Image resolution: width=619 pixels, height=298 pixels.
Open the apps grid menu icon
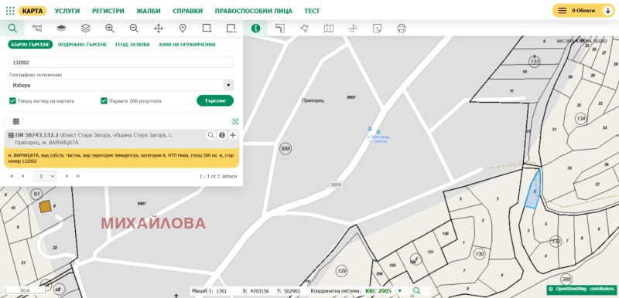coord(10,11)
